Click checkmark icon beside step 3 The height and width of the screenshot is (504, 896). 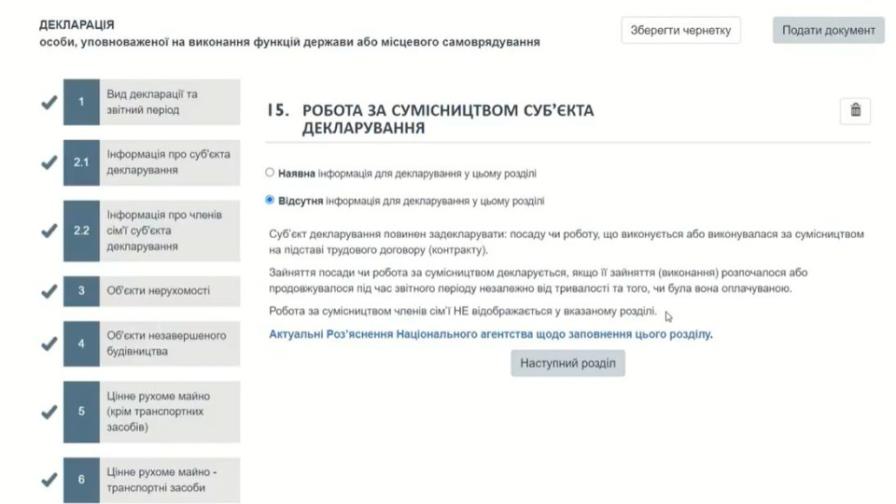[x=49, y=291]
